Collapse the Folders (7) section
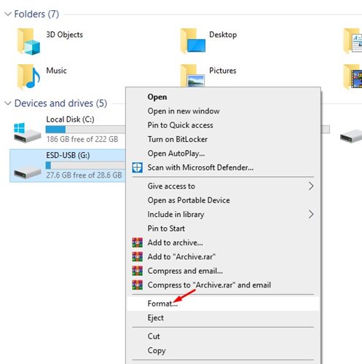The height and width of the screenshot is (364, 362). click(x=8, y=14)
